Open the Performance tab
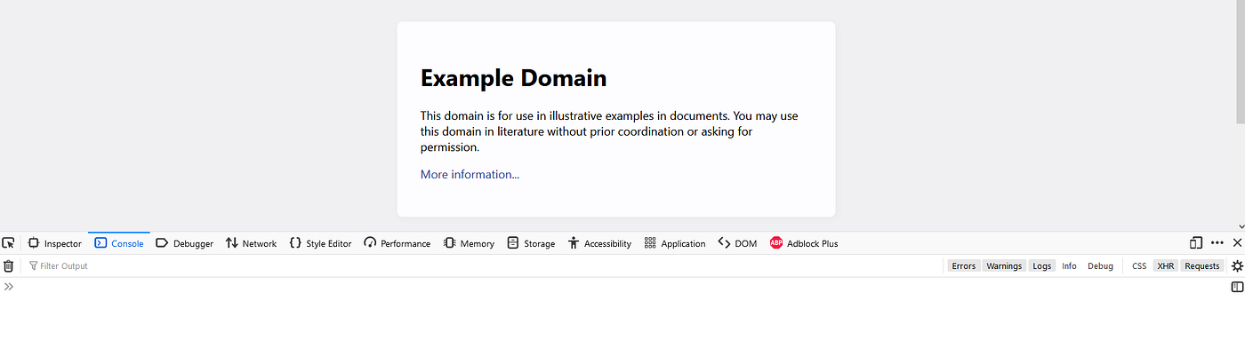Screen dimensions: 1245x340 pyautogui.click(x=398, y=243)
